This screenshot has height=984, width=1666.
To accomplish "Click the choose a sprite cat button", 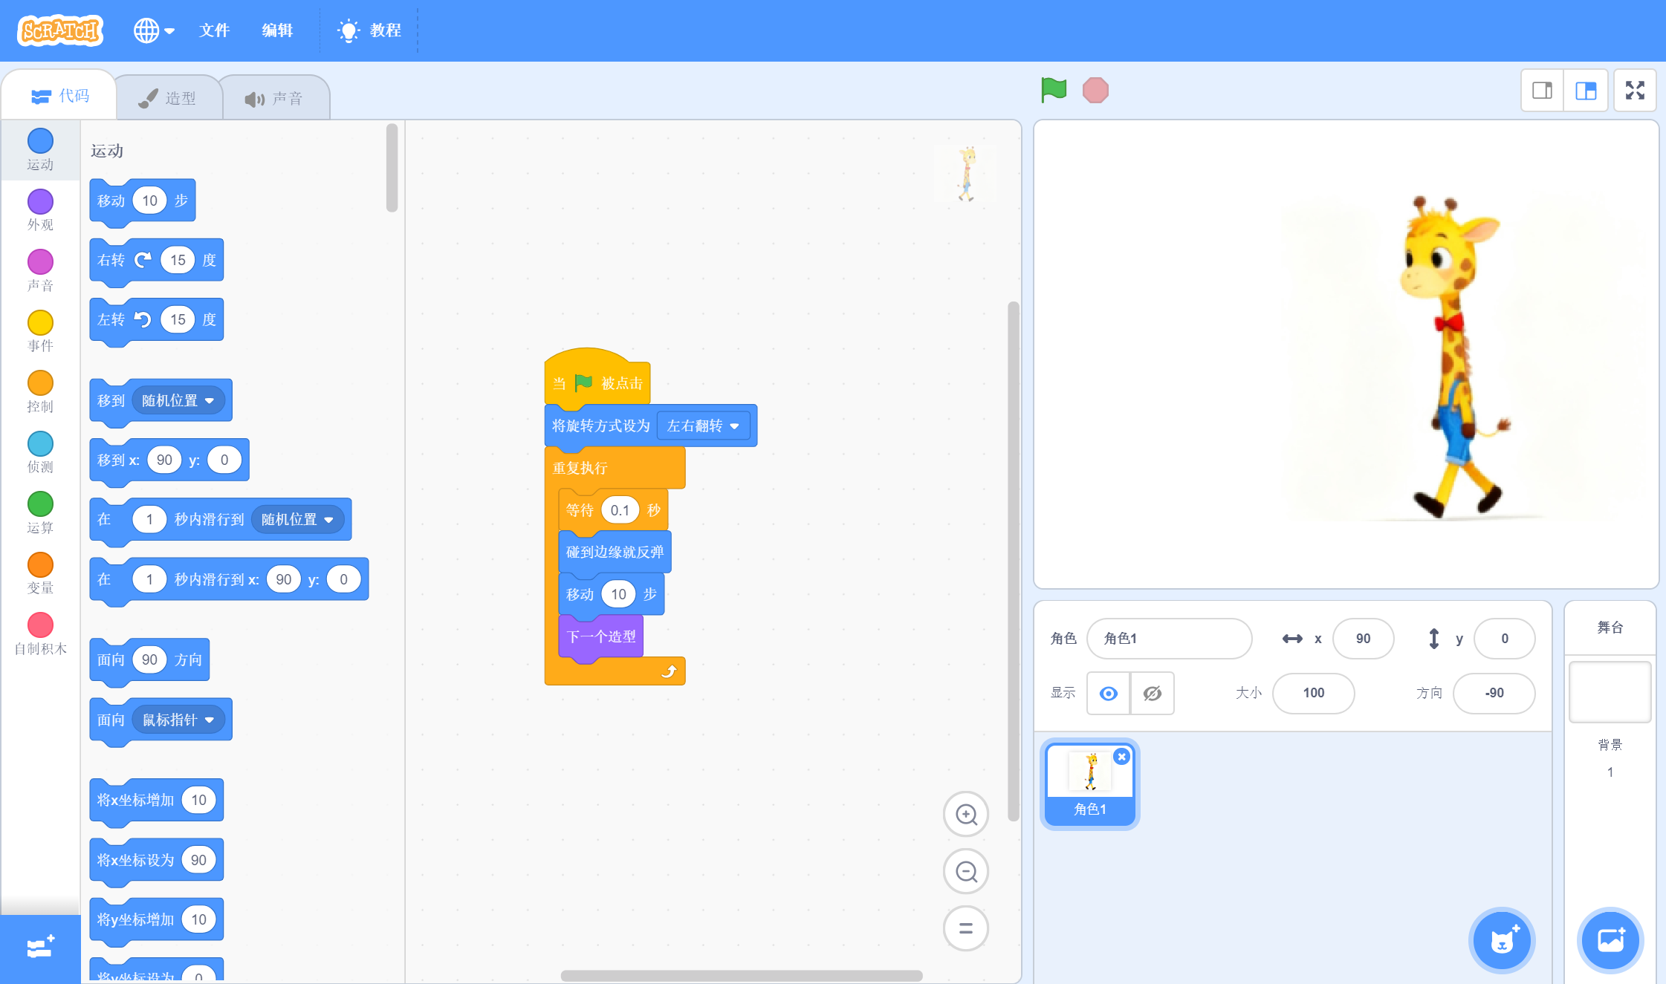I will [x=1501, y=940].
